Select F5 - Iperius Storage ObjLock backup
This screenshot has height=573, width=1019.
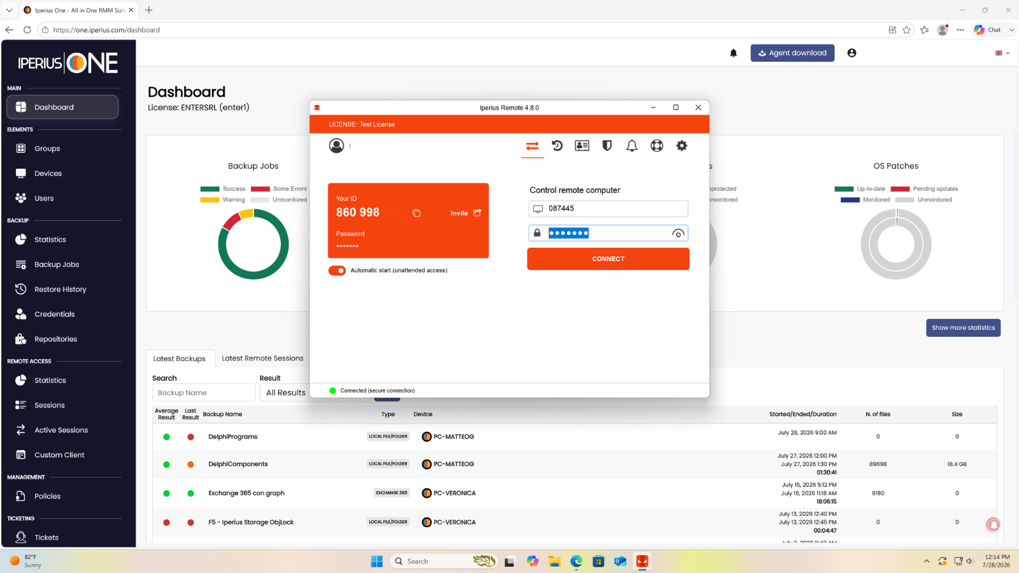(x=251, y=522)
